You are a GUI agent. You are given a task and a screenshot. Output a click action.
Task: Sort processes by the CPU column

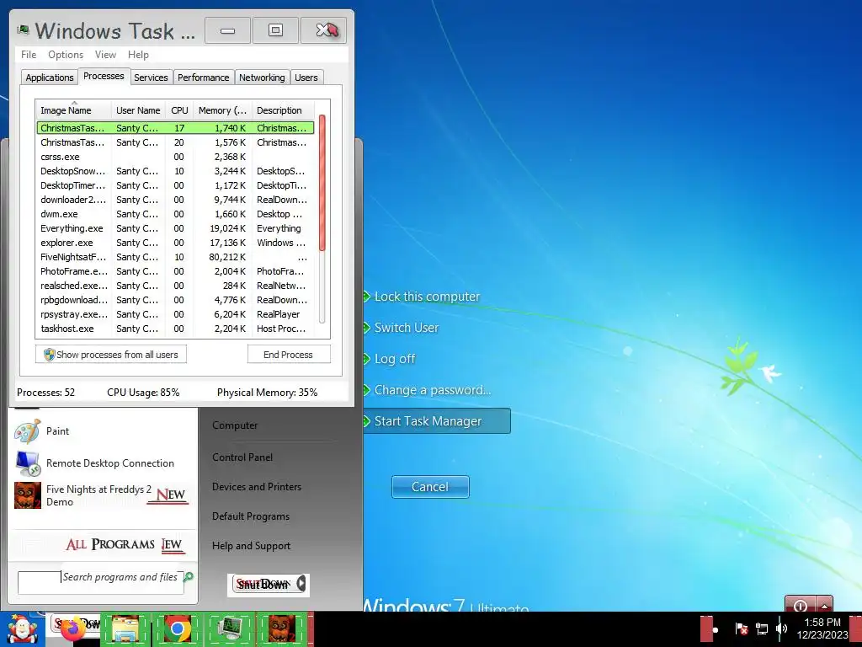(179, 110)
